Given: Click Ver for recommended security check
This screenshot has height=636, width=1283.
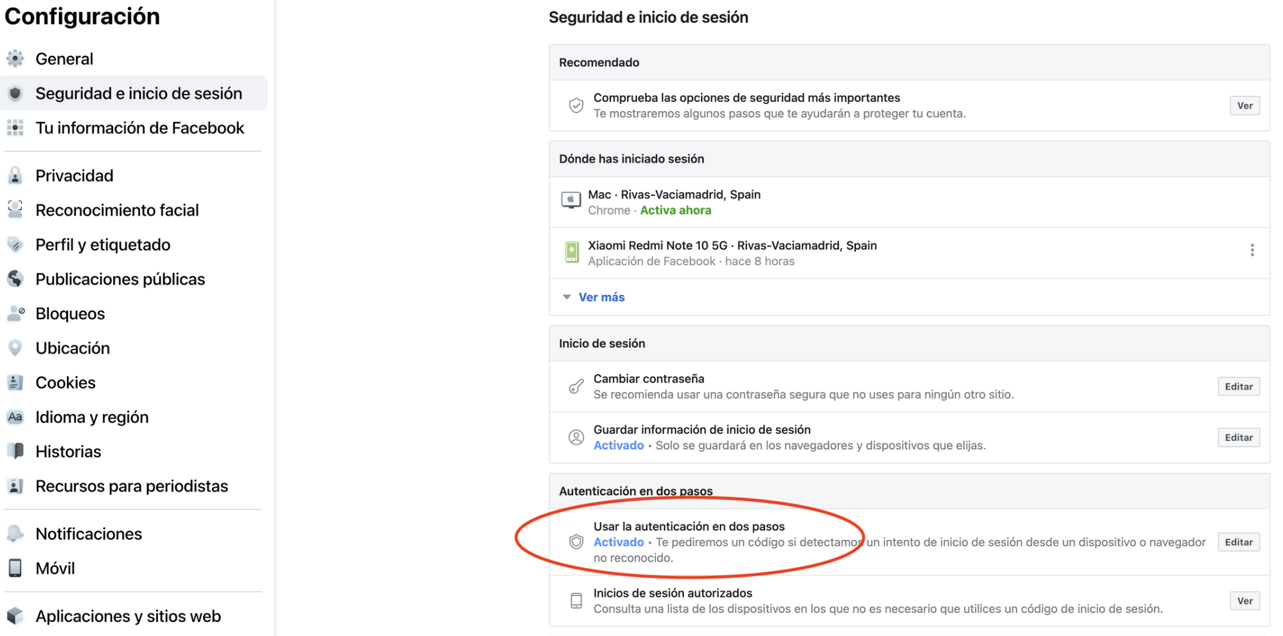Looking at the screenshot, I should pyautogui.click(x=1245, y=106).
